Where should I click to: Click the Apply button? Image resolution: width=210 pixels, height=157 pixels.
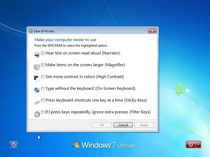click(x=144, y=125)
